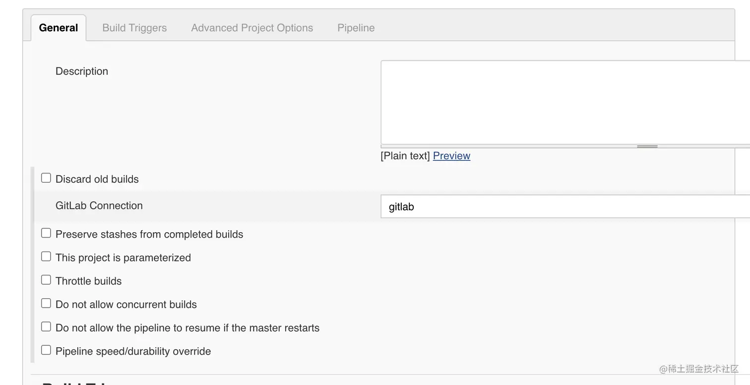Screen dimensions: 750x385
Task: Toggle Pipeline speed/durability override checkbox
Action: [x=46, y=350]
